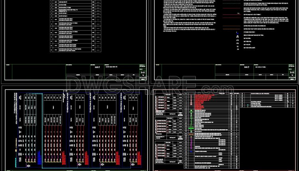
Task: Select the small right-hand continuation table
Action: [x=268, y=100]
